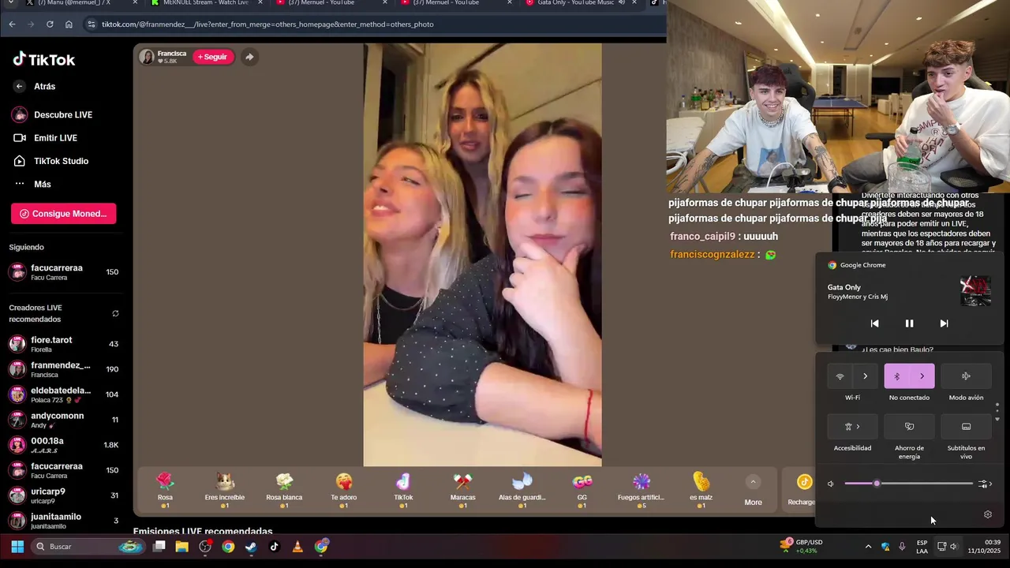Send the Alas de guardián gift
This screenshot has width=1010, height=568.
[x=522, y=490]
